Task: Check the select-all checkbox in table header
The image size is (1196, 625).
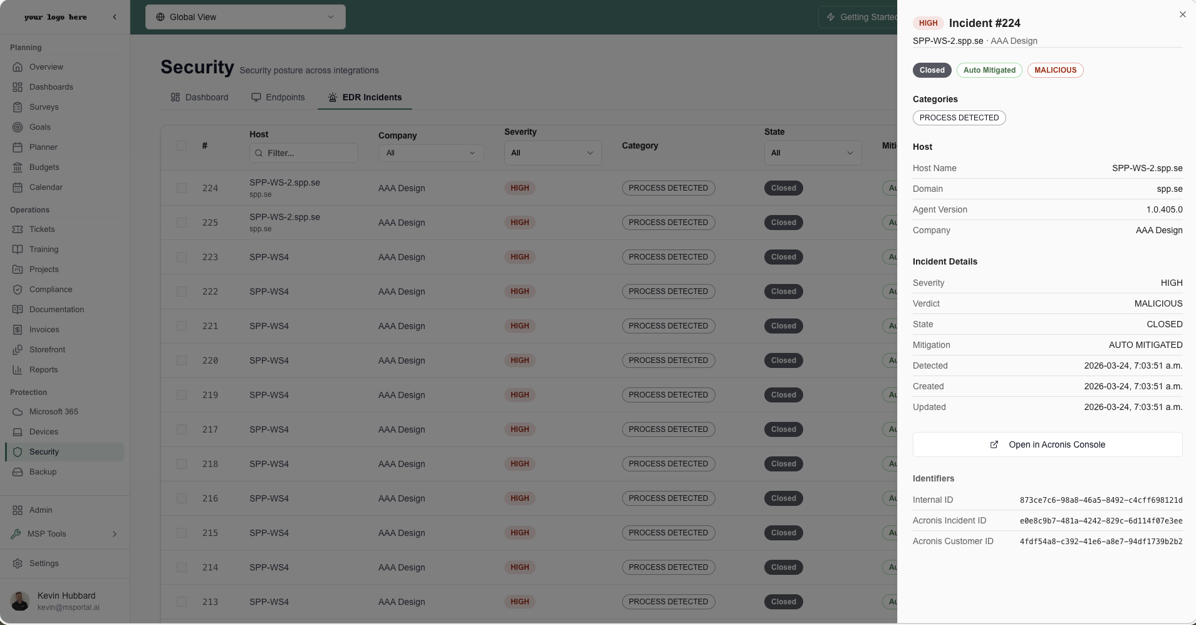Action: [182, 145]
